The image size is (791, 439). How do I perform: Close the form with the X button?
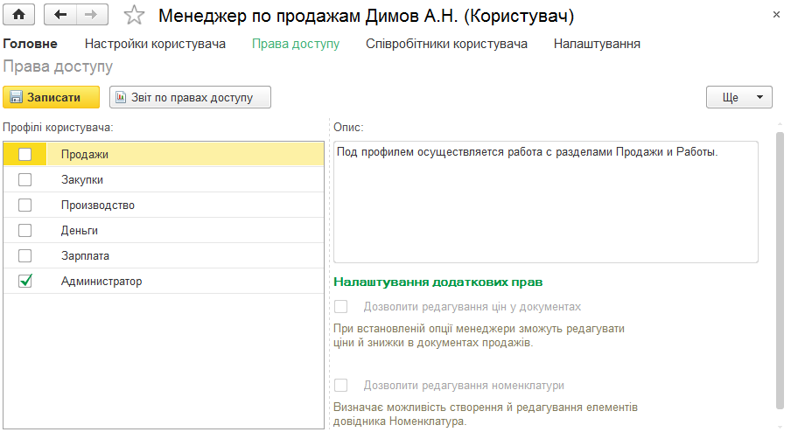click(x=776, y=15)
